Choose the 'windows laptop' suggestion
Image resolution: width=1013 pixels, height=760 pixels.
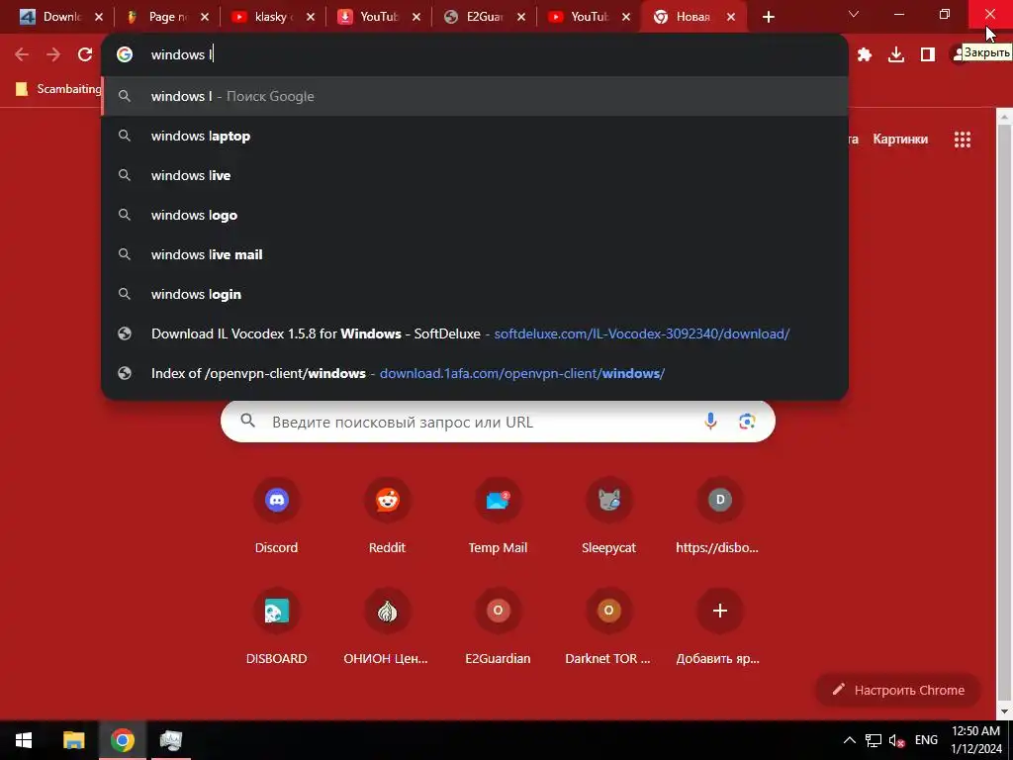475,136
